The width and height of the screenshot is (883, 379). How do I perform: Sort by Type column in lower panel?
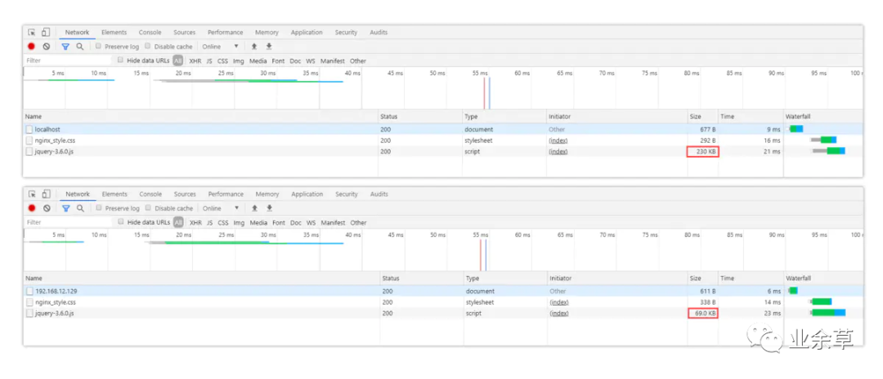click(x=505, y=279)
